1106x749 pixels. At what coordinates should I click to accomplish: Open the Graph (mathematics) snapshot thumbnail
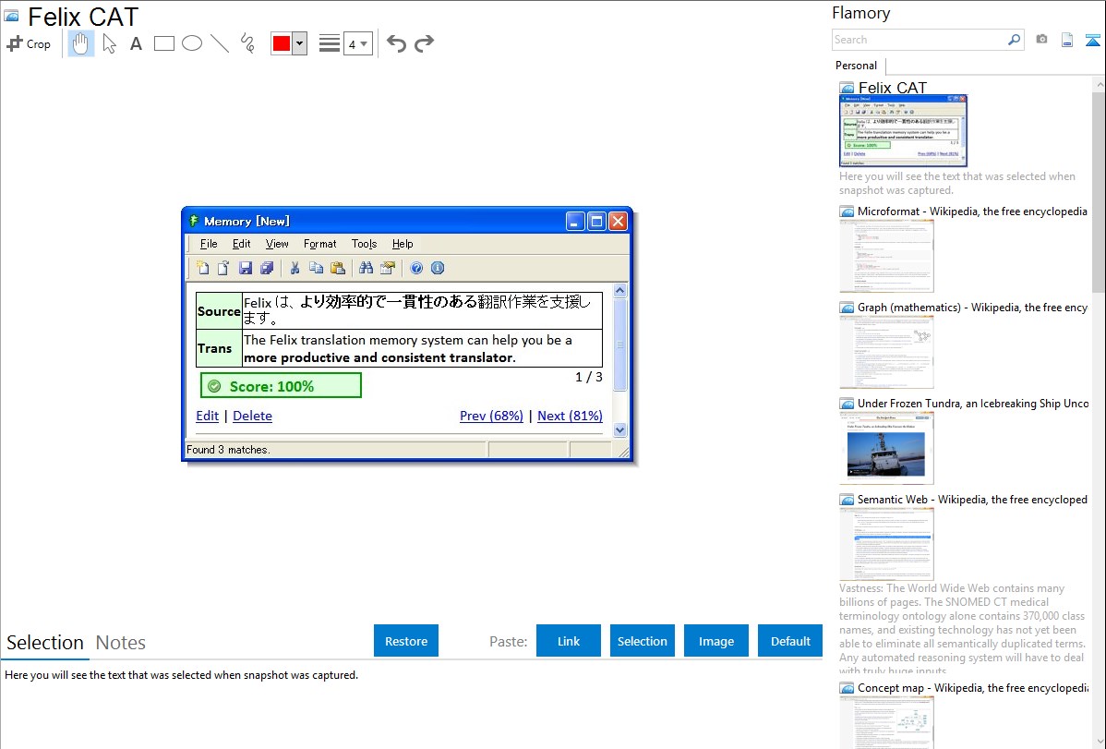[x=886, y=352]
